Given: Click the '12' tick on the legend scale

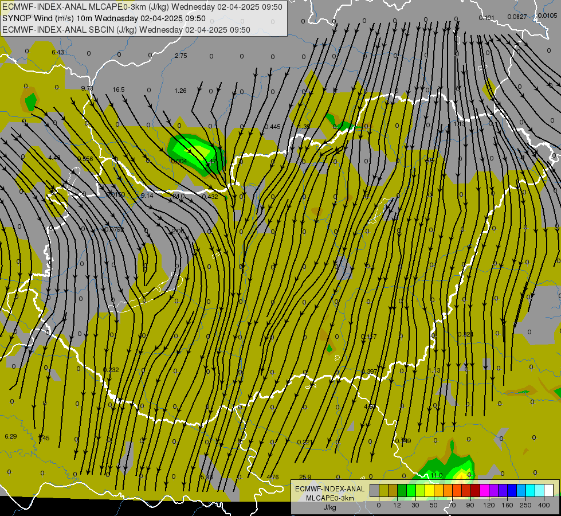Looking at the screenshot, I should [397, 505].
